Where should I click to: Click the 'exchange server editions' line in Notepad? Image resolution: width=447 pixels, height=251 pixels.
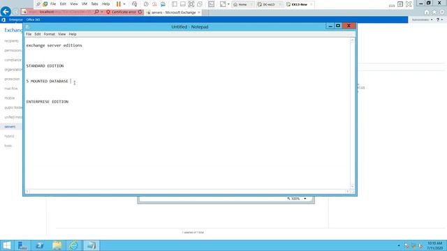[x=54, y=45]
